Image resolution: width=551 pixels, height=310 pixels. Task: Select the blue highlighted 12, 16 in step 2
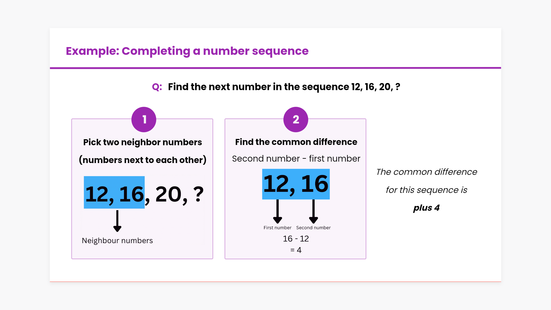click(296, 184)
